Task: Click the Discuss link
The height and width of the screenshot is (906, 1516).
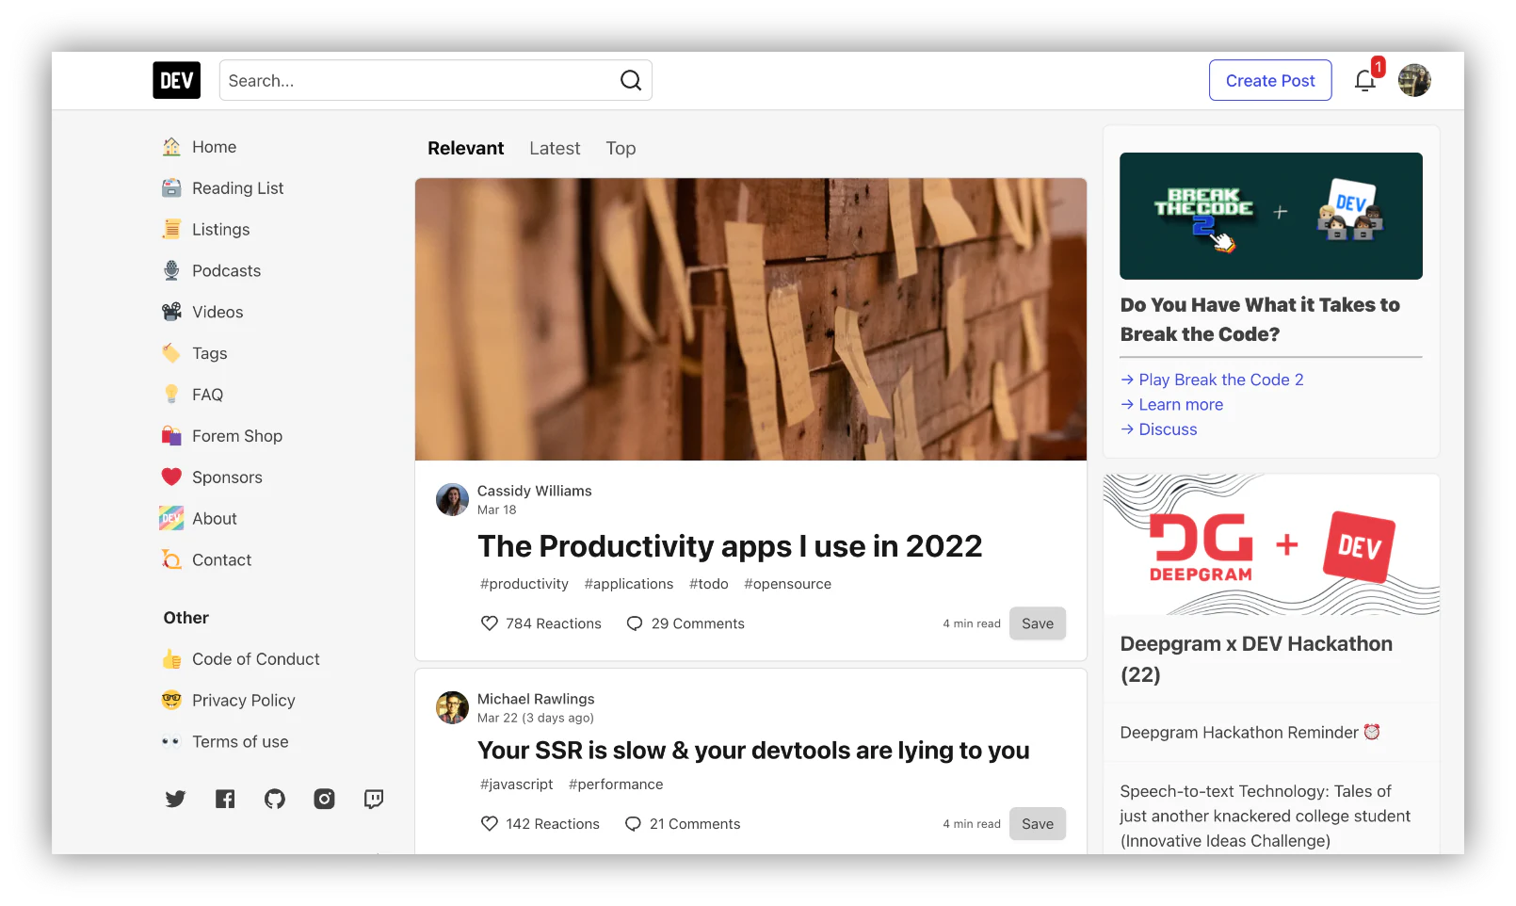Action: coord(1158,429)
